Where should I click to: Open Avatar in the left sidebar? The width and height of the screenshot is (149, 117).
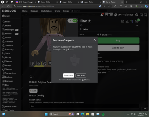6,38
